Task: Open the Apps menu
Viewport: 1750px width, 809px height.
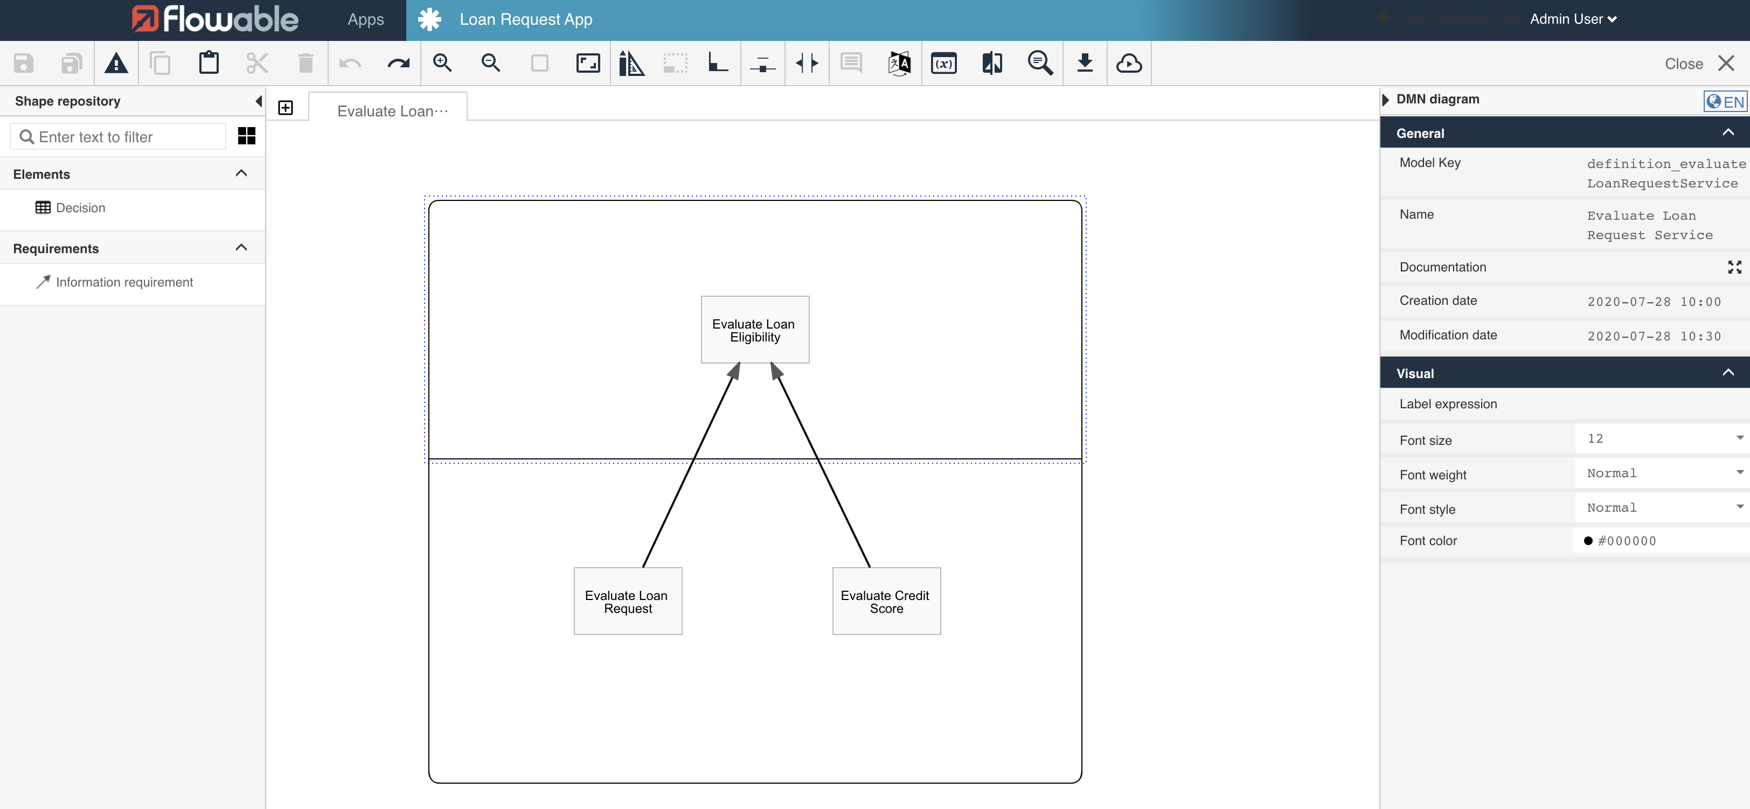Action: click(365, 19)
